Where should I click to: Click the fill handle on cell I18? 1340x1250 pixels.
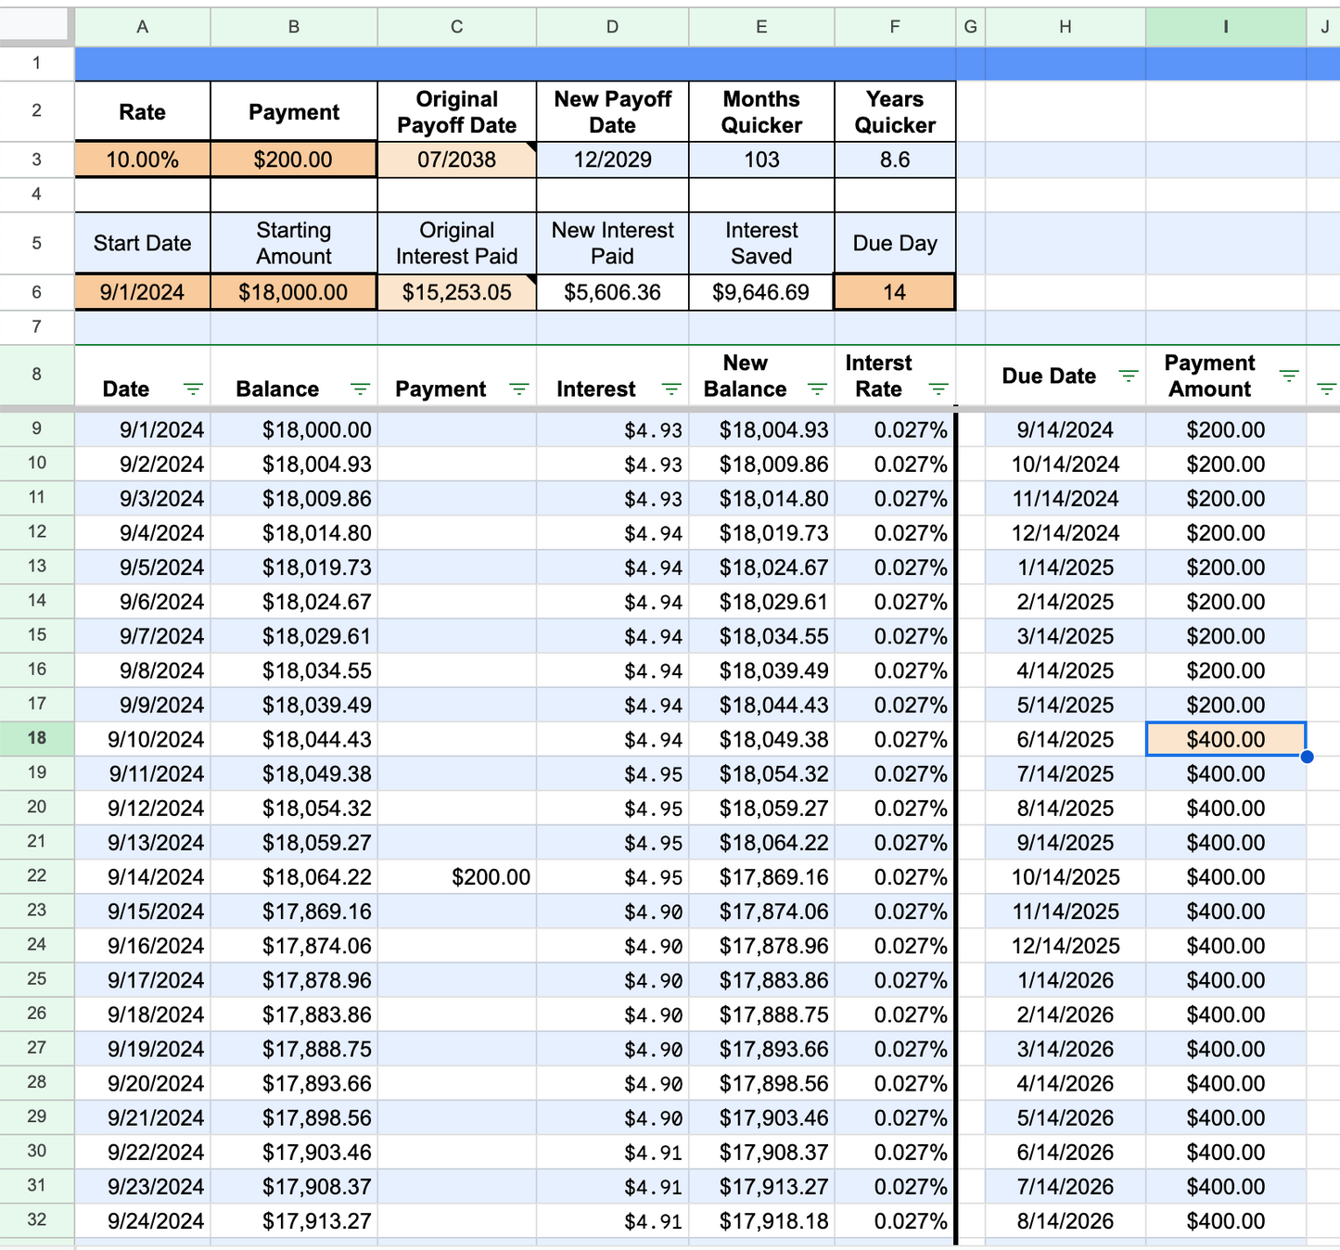coord(1307,757)
